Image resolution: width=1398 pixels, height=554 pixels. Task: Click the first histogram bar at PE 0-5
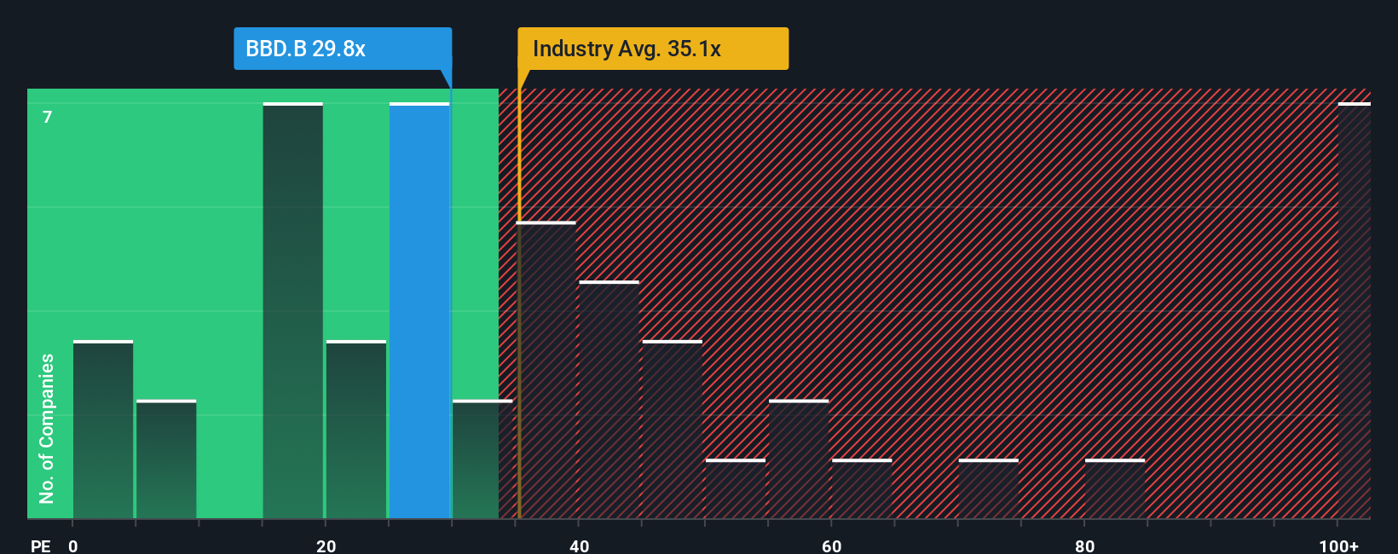(x=103, y=430)
